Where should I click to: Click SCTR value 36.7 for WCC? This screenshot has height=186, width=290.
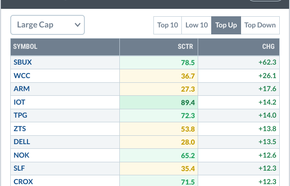pyautogui.click(x=188, y=76)
